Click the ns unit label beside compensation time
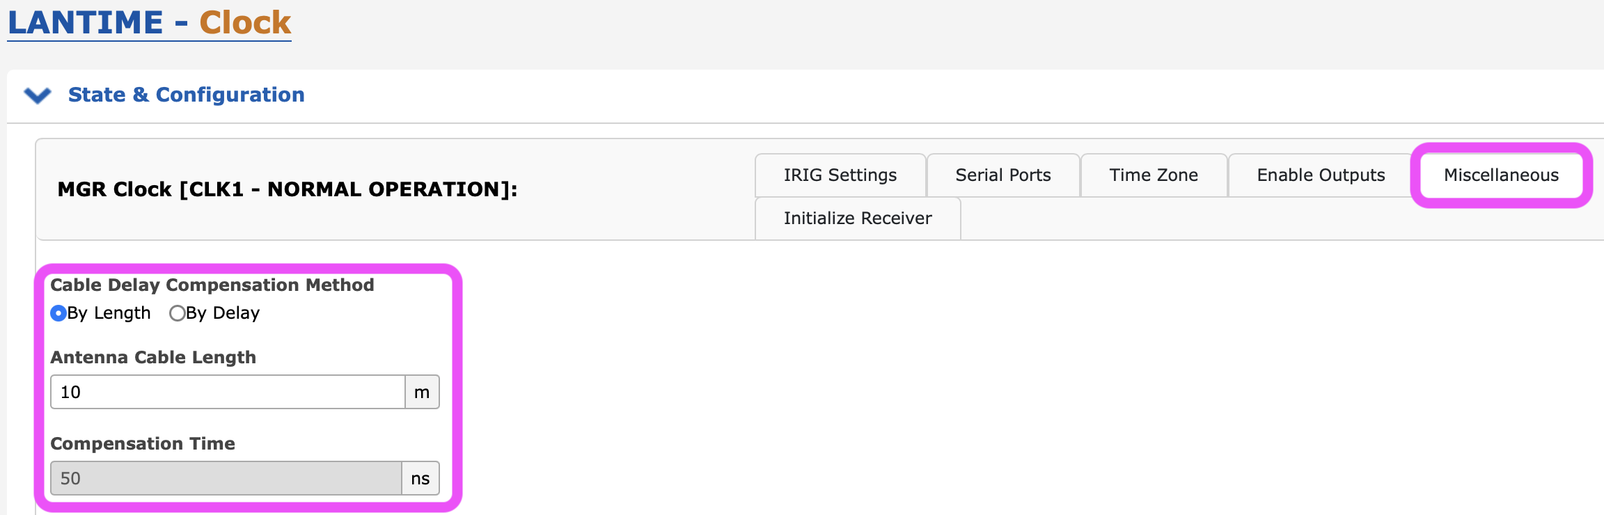The width and height of the screenshot is (1604, 515). click(x=420, y=478)
